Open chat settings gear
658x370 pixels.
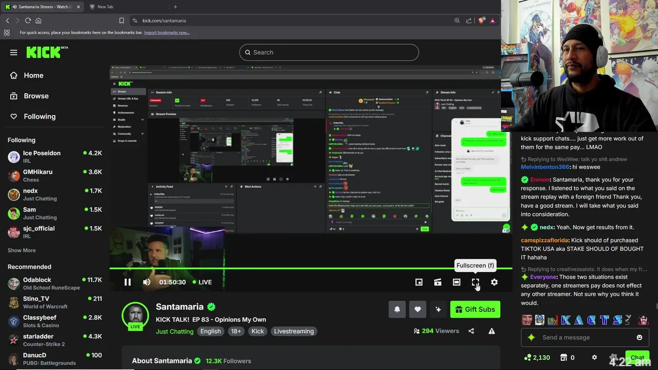594,358
